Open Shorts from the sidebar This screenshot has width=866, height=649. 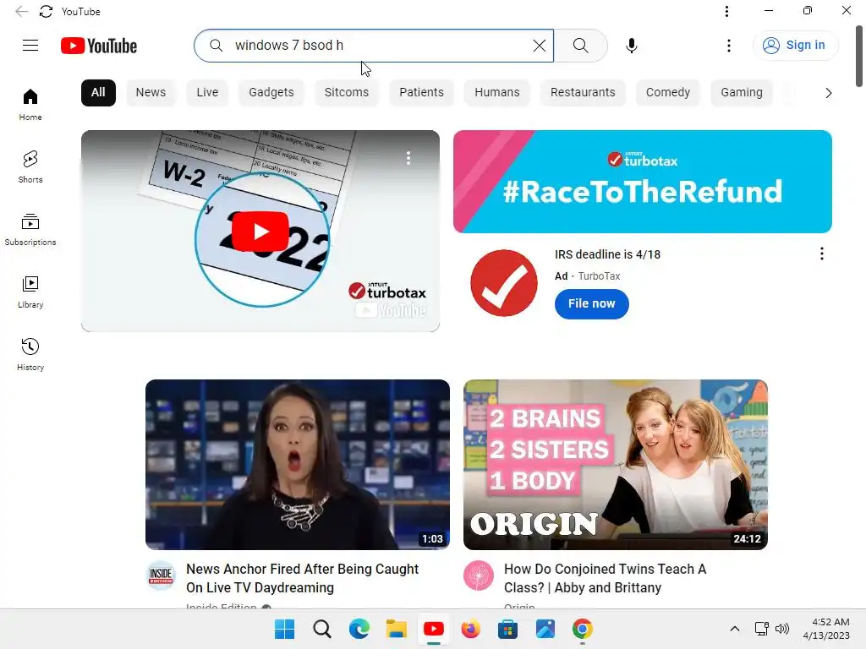(x=30, y=166)
